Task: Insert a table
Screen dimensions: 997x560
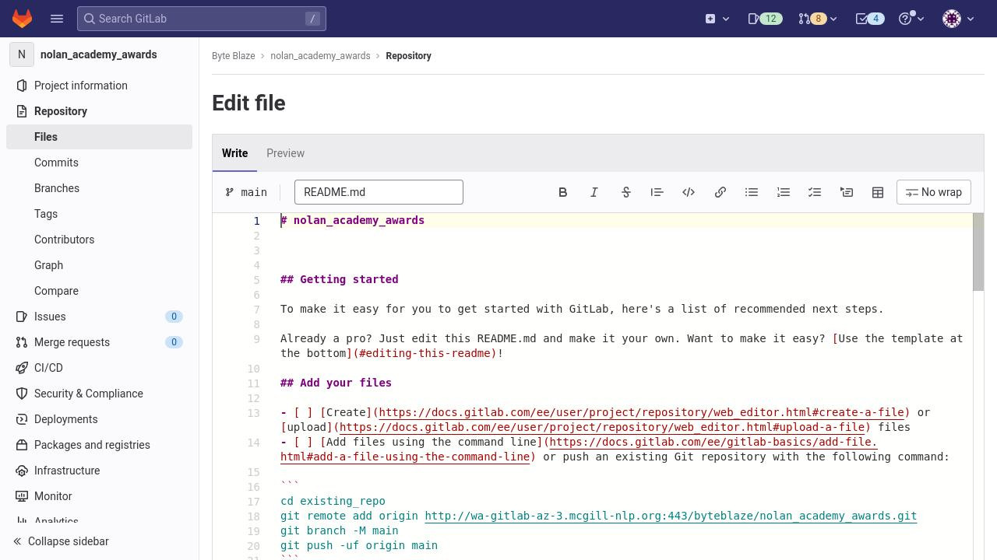Action: coord(878,192)
